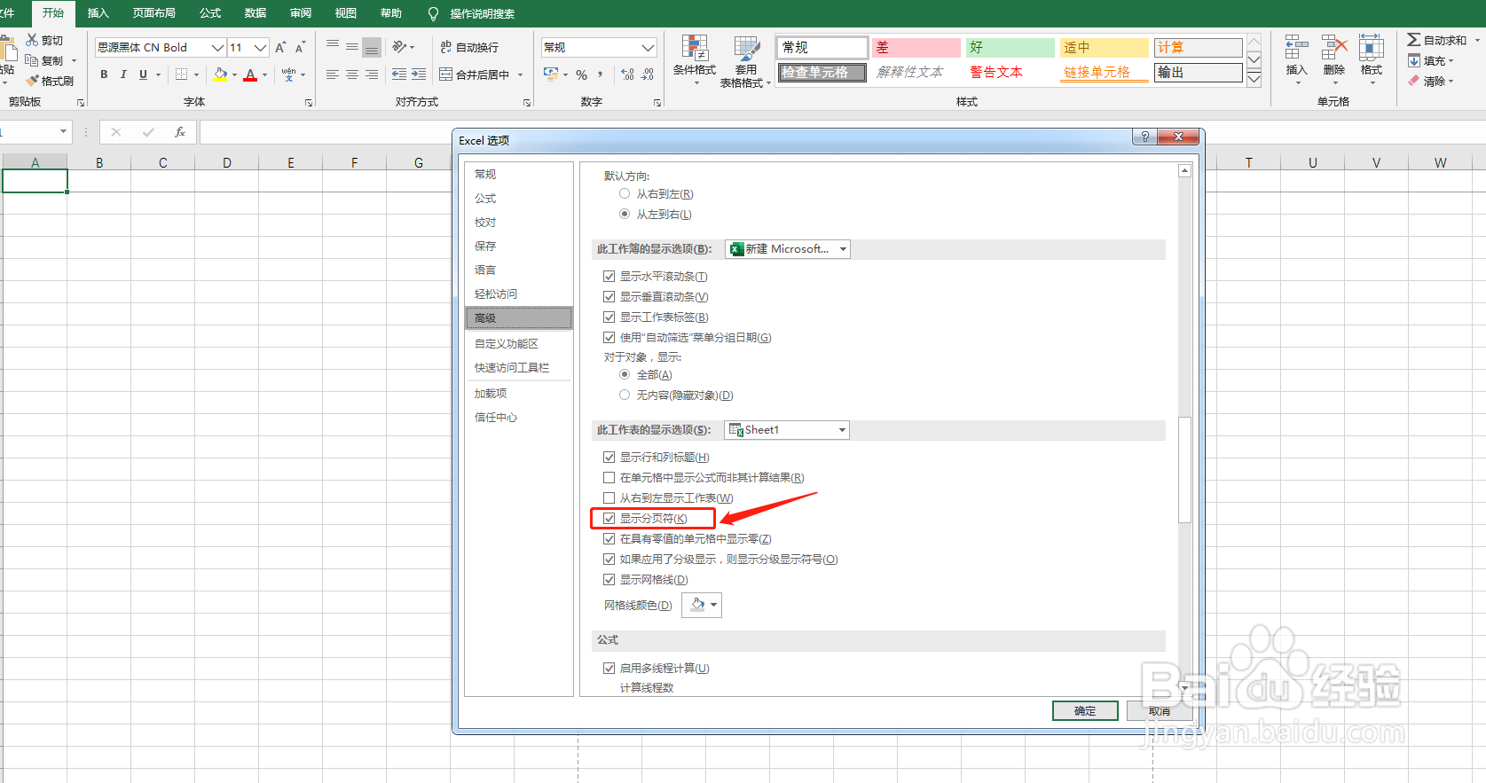Image resolution: width=1486 pixels, height=783 pixels.
Task: Open the gridline color picker
Action: pos(702,605)
